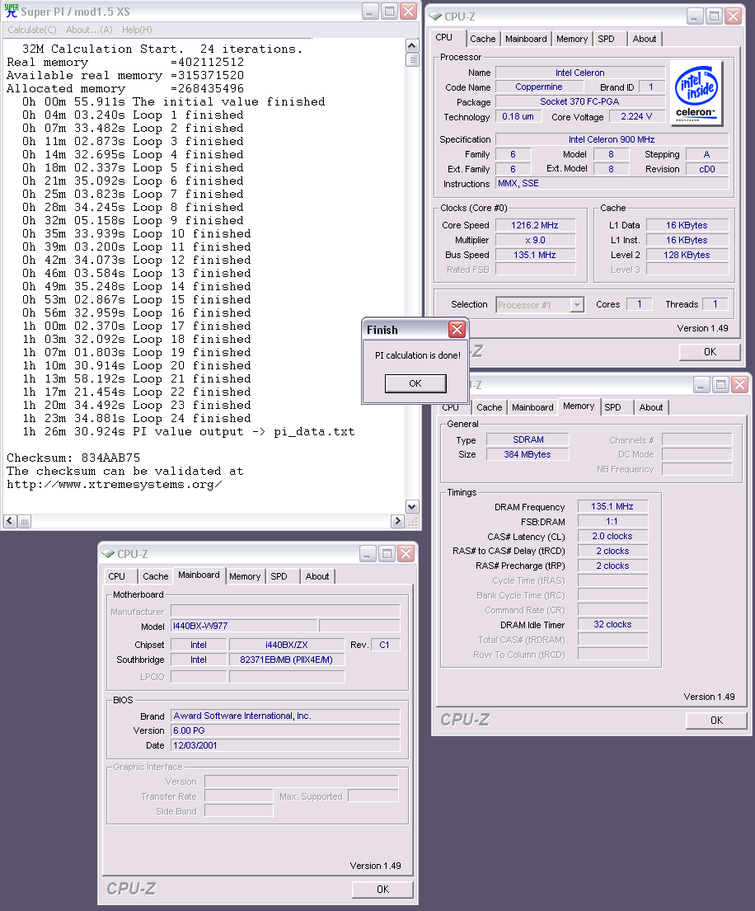Viewport: 755px width, 911px height.
Task: Click the DRAM Idle Timer 32 clocks value
Action: 612,625
